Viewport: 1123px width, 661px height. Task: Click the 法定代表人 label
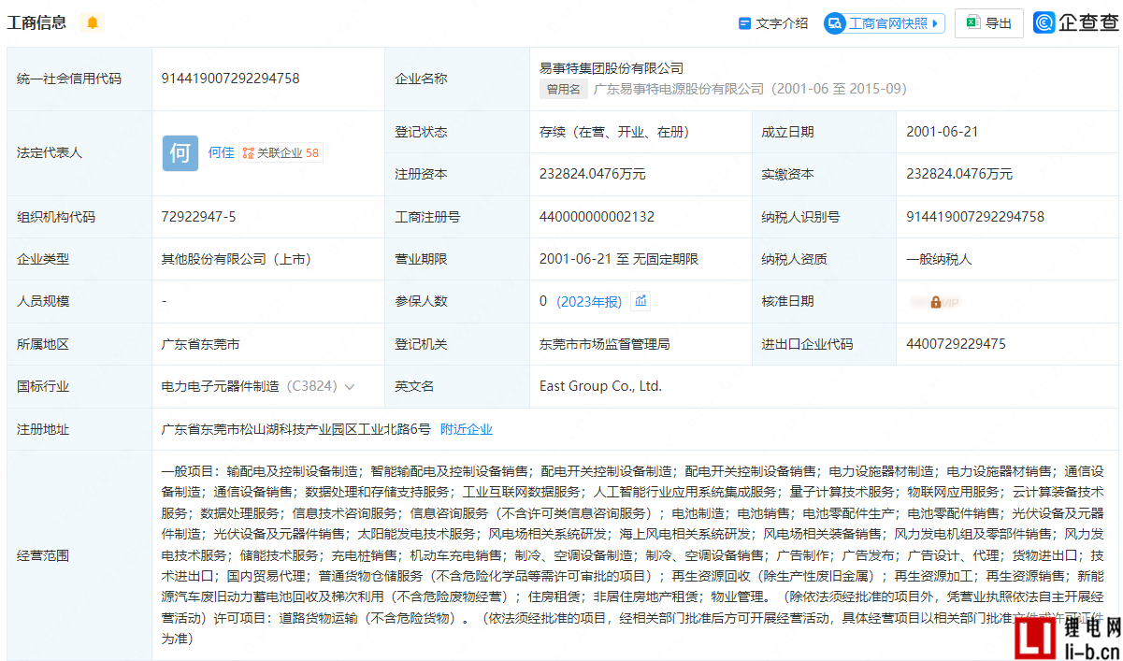(x=50, y=152)
